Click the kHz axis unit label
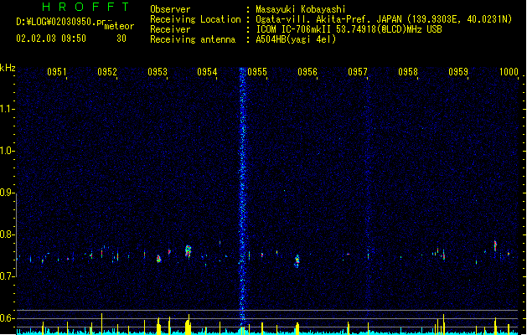This screenshot has width=527, height=335. [8, 68]
